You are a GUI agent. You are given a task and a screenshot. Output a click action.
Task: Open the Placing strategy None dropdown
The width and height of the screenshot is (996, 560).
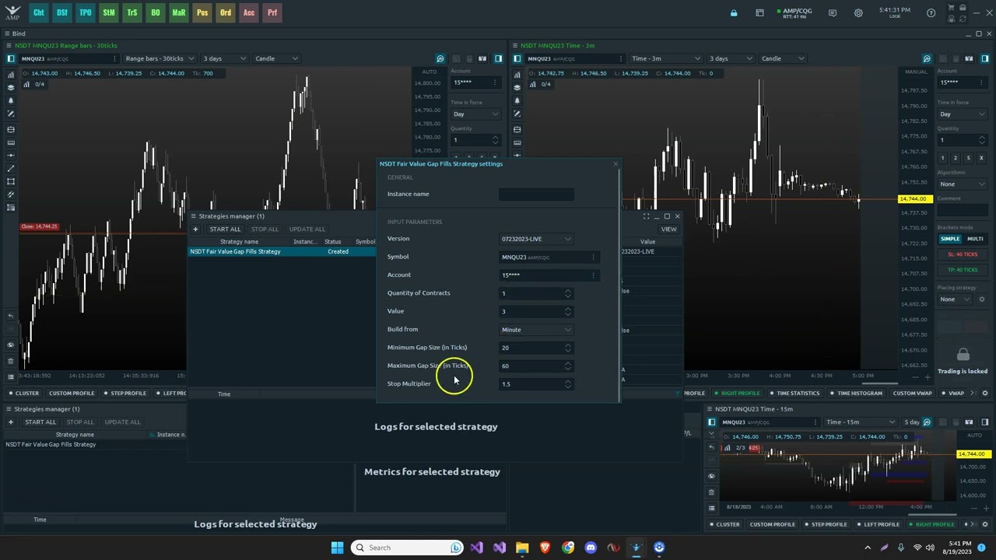pyautogui.click(x=956, y=299)
